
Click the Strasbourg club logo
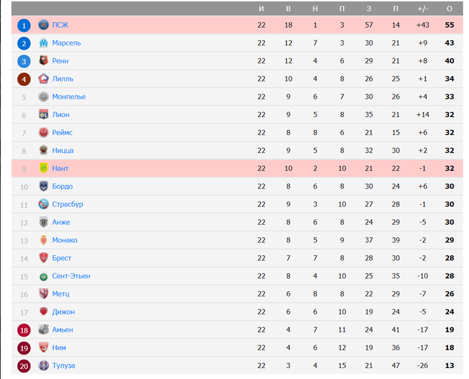coord(44,204)
